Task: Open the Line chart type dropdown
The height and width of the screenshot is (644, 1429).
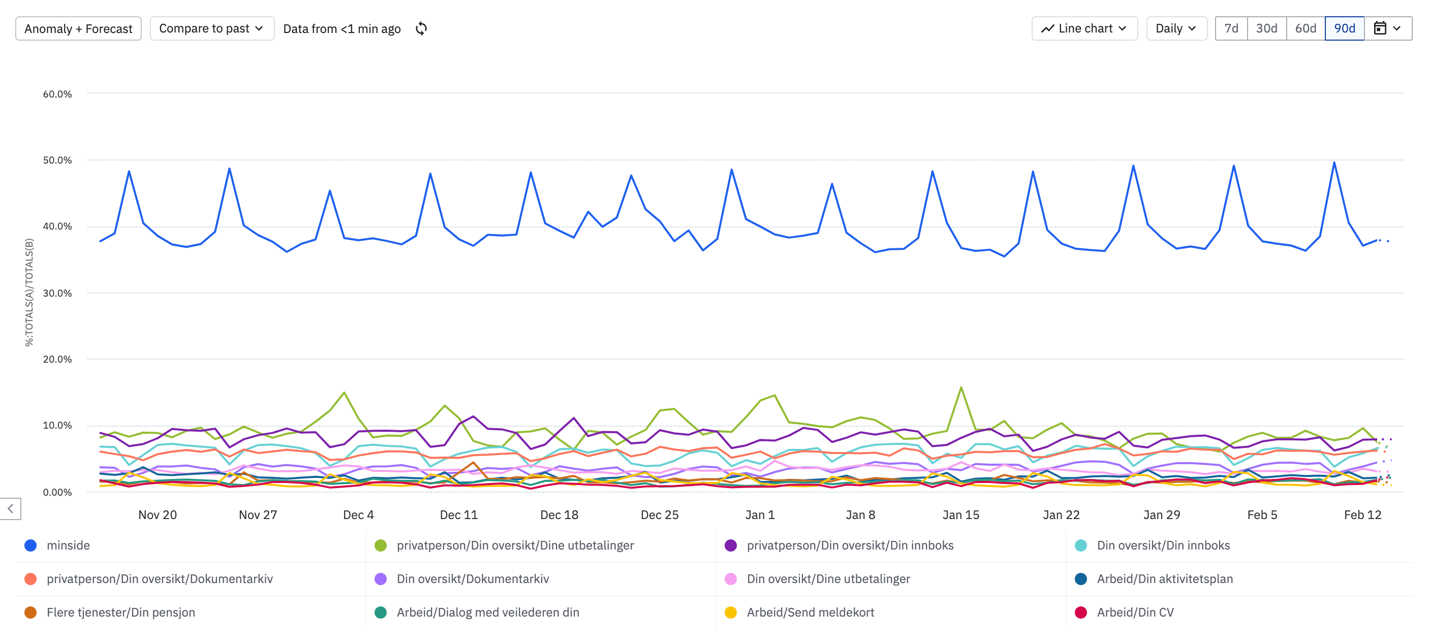Action: (x=1084, y=28)
